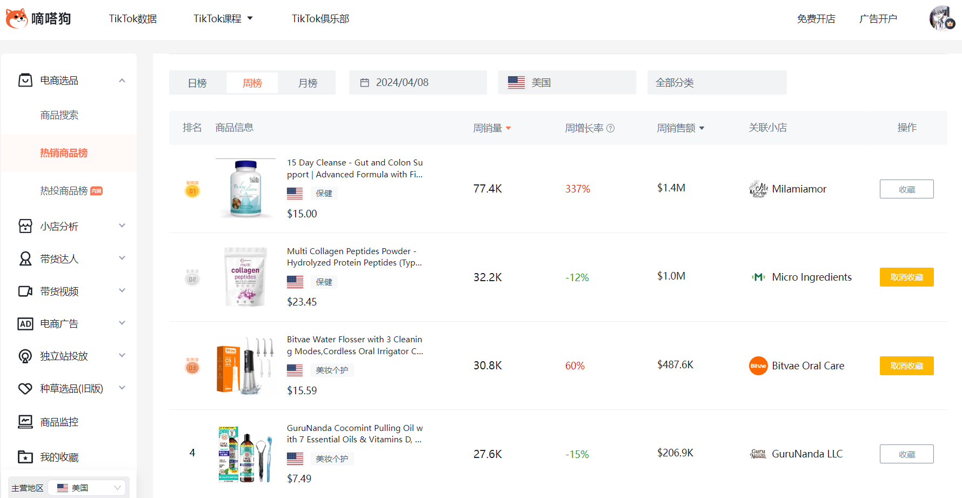This screenshot has height=498, width=962.
Task: Click the Micro Ingredients shop logo
Action: 758,277
